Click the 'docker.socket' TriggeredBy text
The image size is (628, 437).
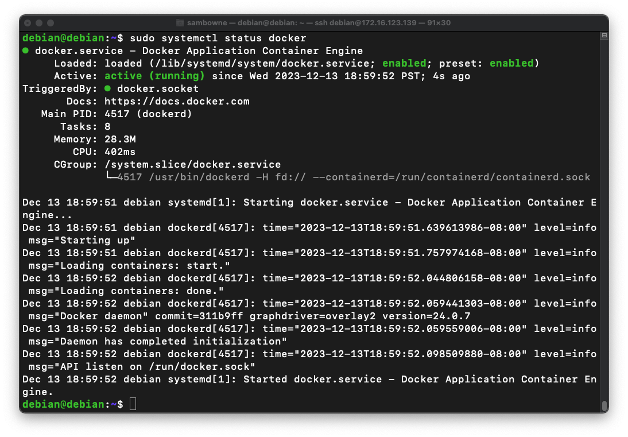[158, 88]
